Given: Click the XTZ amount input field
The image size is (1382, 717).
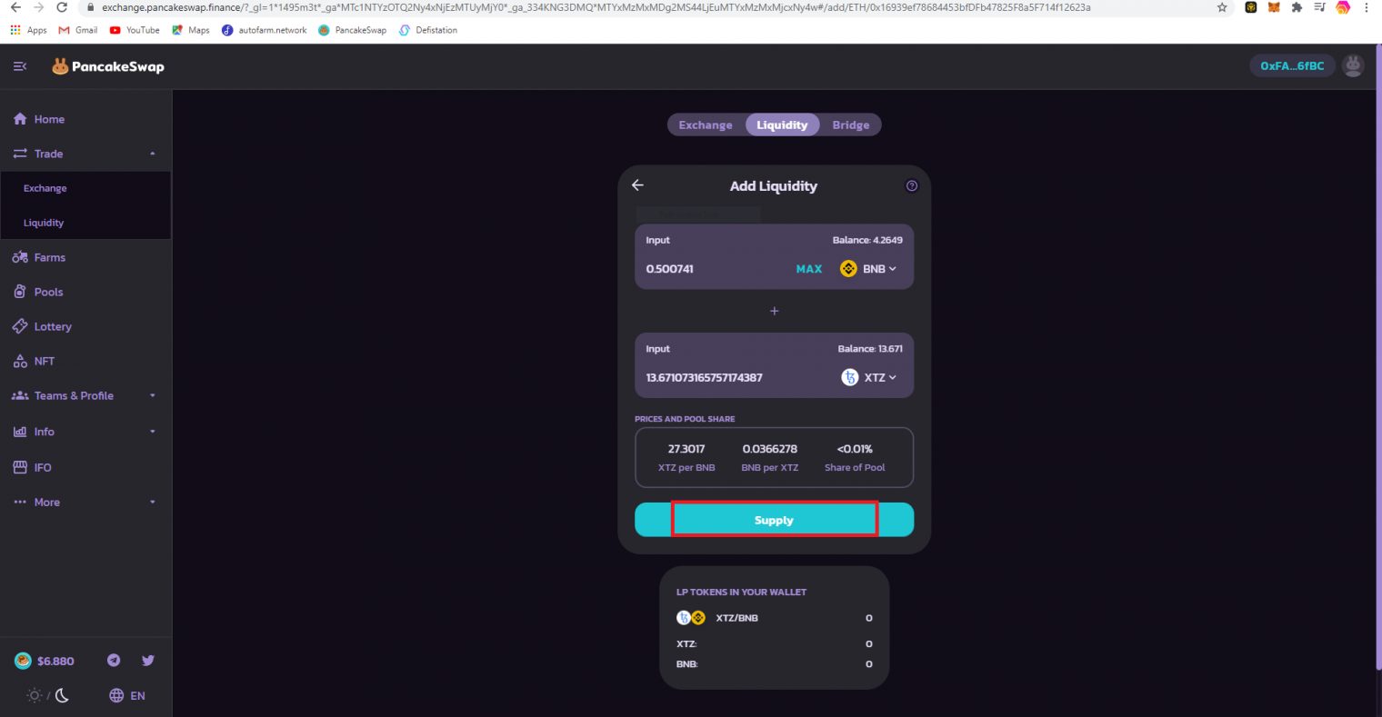Looking at the screenshot, I should 736,377.
